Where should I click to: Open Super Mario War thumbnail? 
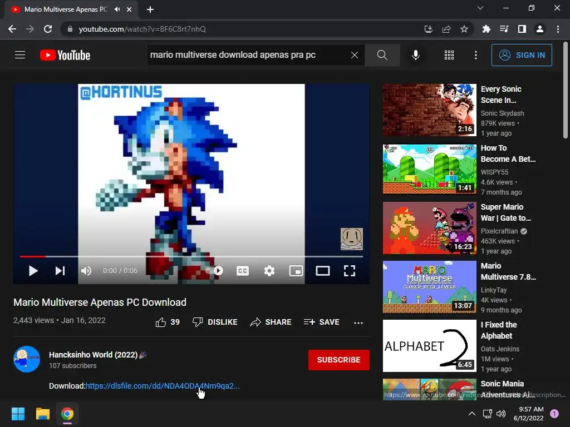[430, 228]
